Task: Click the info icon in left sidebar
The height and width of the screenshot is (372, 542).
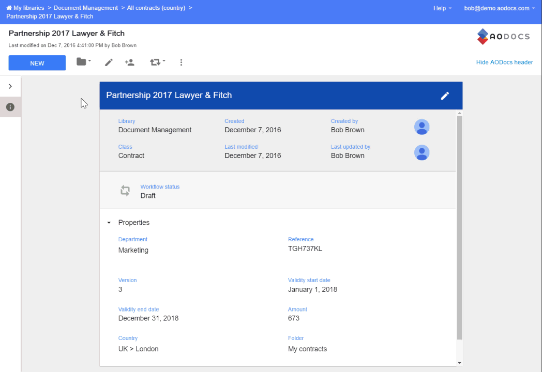Action: 10,107
